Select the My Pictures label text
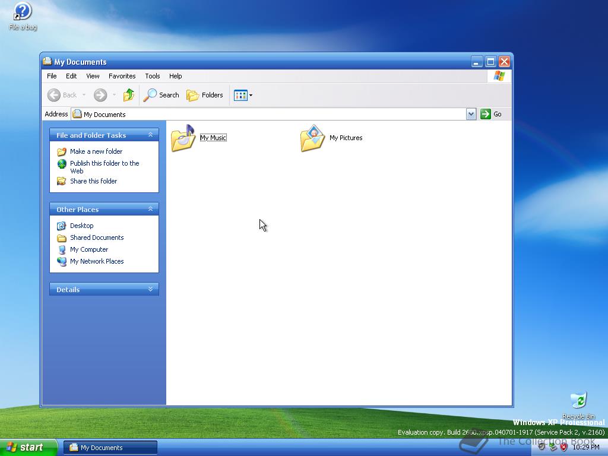608x456 pixels. click(x=346, y=138)
